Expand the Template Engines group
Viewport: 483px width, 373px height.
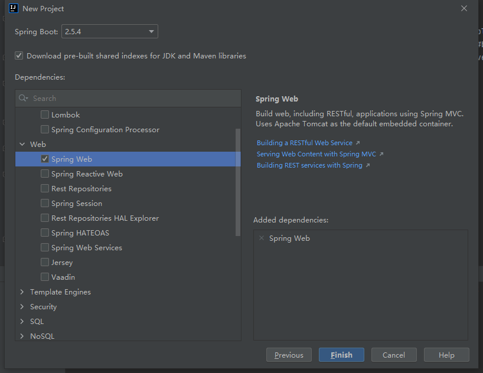coord(22,292)
